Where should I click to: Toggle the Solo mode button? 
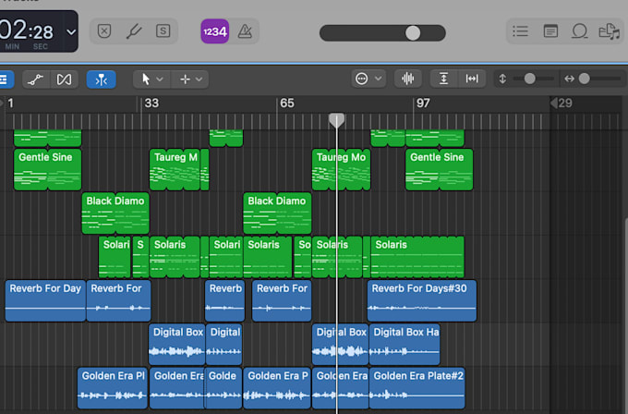coord(163,30)
